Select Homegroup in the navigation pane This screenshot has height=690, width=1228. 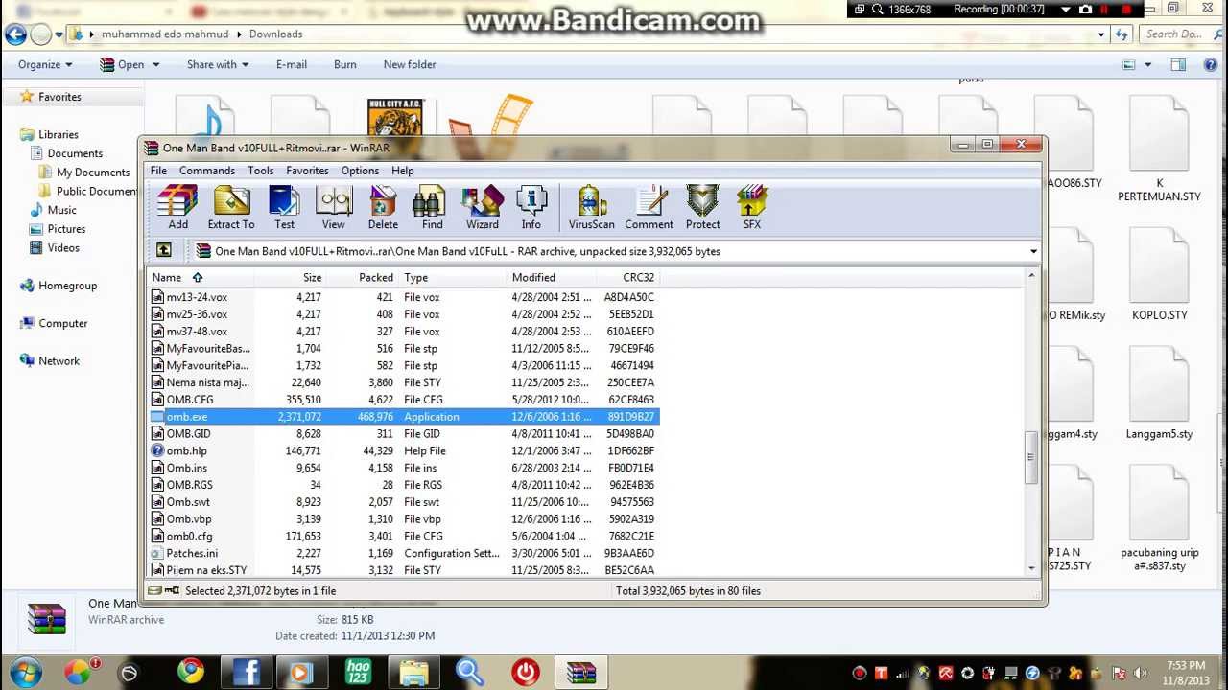(67, 286)
